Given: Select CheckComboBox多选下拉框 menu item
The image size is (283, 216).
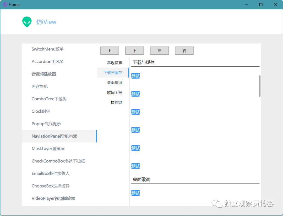Looking at the screenshot, I should pyautogui.click(x=59, y=161).
